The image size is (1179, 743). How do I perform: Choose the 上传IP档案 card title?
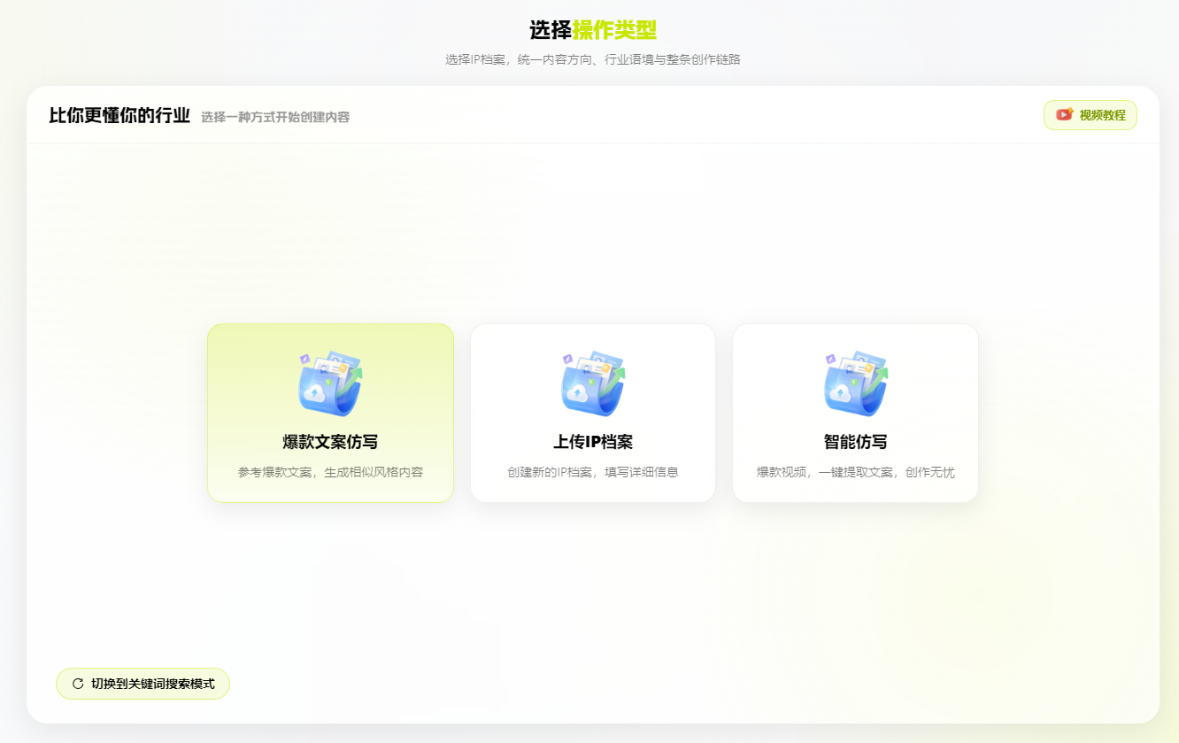pyautogui.click(x=593, y=442)
